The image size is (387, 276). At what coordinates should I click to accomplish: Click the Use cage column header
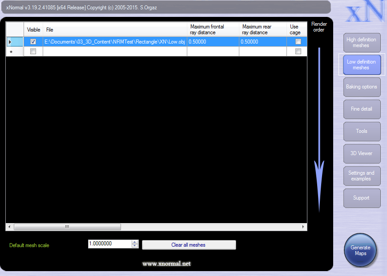[x=297, y=30]
